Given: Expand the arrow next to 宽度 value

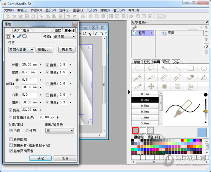Looking at the screenshot, I should (x=40, y=73).
